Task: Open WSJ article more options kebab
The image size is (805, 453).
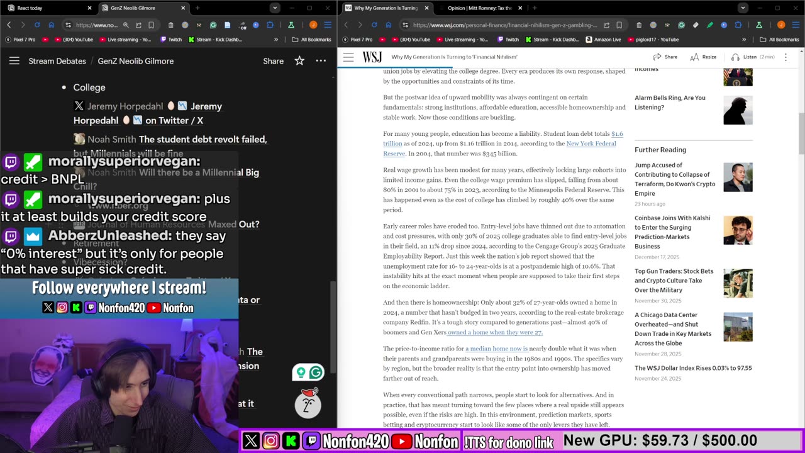Action: tap(786, 57)
